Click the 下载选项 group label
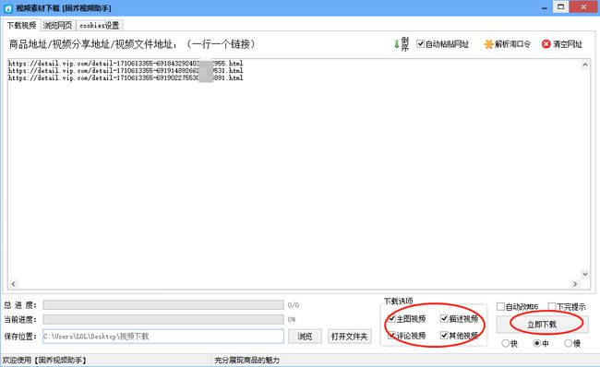The width and height of the screenshot is (600, 367). (x=399, y=302)
